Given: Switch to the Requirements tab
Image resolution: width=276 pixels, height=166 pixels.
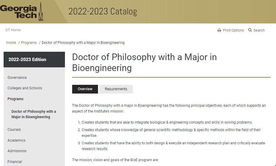Looking at the screenshot, I should [x=116, y=89].
